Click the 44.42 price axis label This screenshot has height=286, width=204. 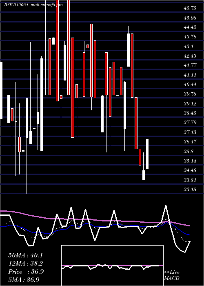tap(190, 27)
